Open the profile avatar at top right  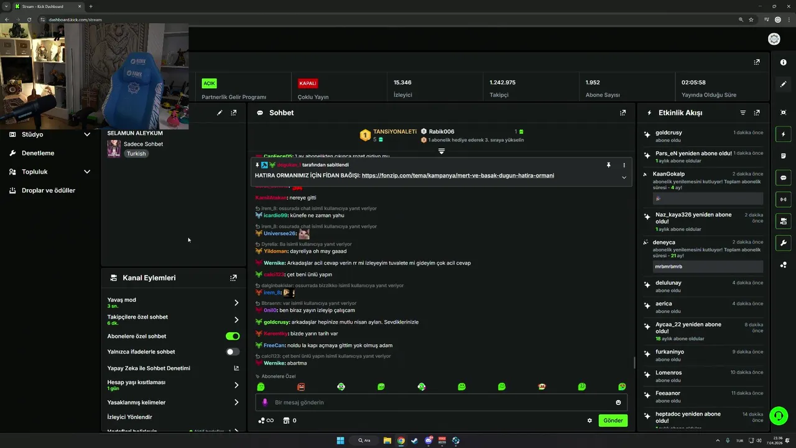click(x=774, y=39)
